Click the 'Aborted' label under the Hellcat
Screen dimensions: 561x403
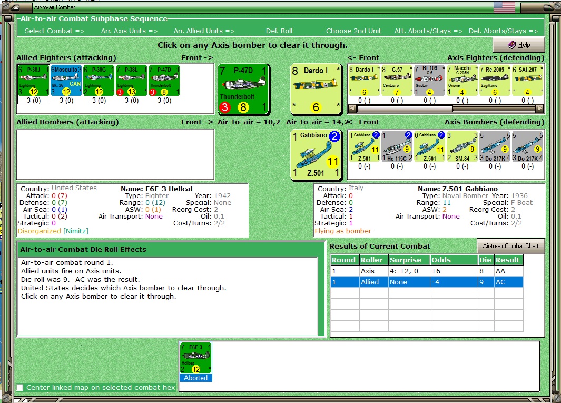point(196,378)
